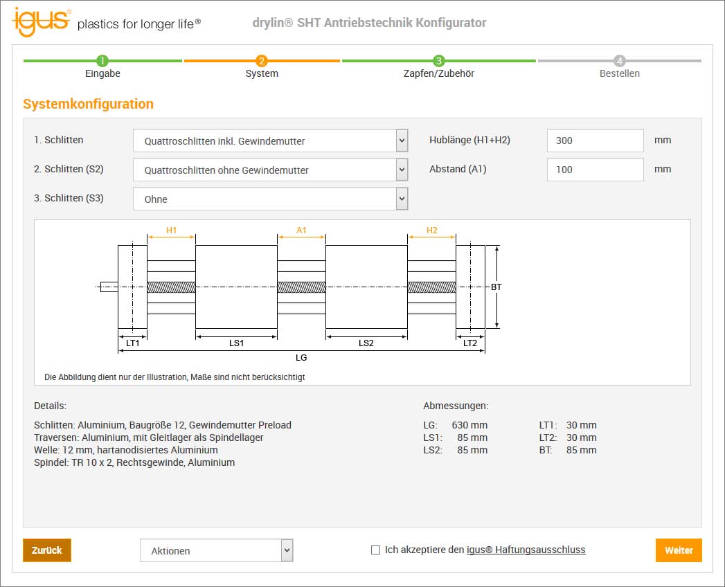
Task: Click the Weiter button
Action: click(678, 550)
